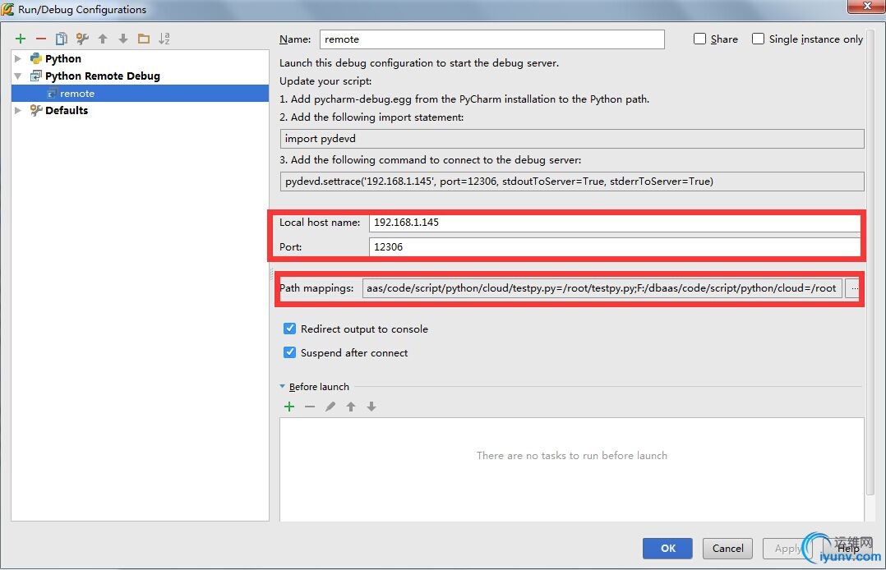Add a Before launch task
This screenshot has width=886, height=570.
[x=289, y=407]
